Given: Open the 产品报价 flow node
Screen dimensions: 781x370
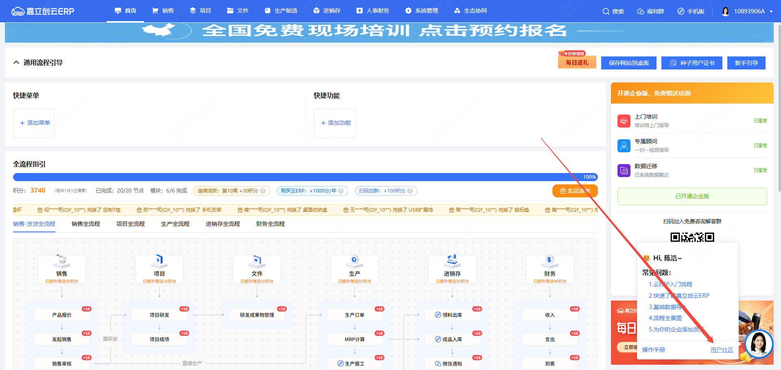Looking at the screenshot, I should [62, 315].
